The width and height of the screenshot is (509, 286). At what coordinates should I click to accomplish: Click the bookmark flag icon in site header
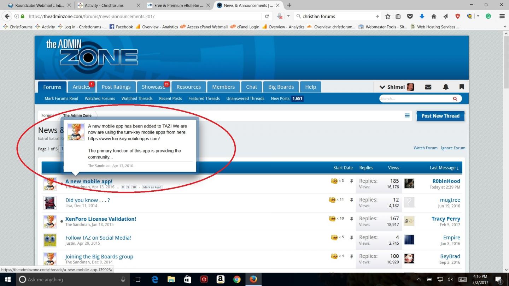tap(462, 87)
